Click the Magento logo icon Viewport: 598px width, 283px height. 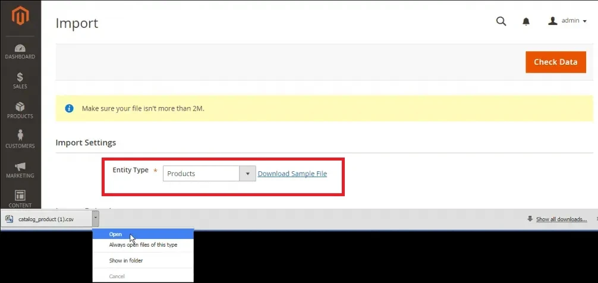pyautogui.click(x=20, y=16)
